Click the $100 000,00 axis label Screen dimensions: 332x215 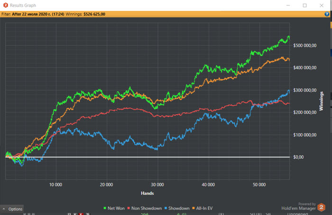[x=305, y=135]
